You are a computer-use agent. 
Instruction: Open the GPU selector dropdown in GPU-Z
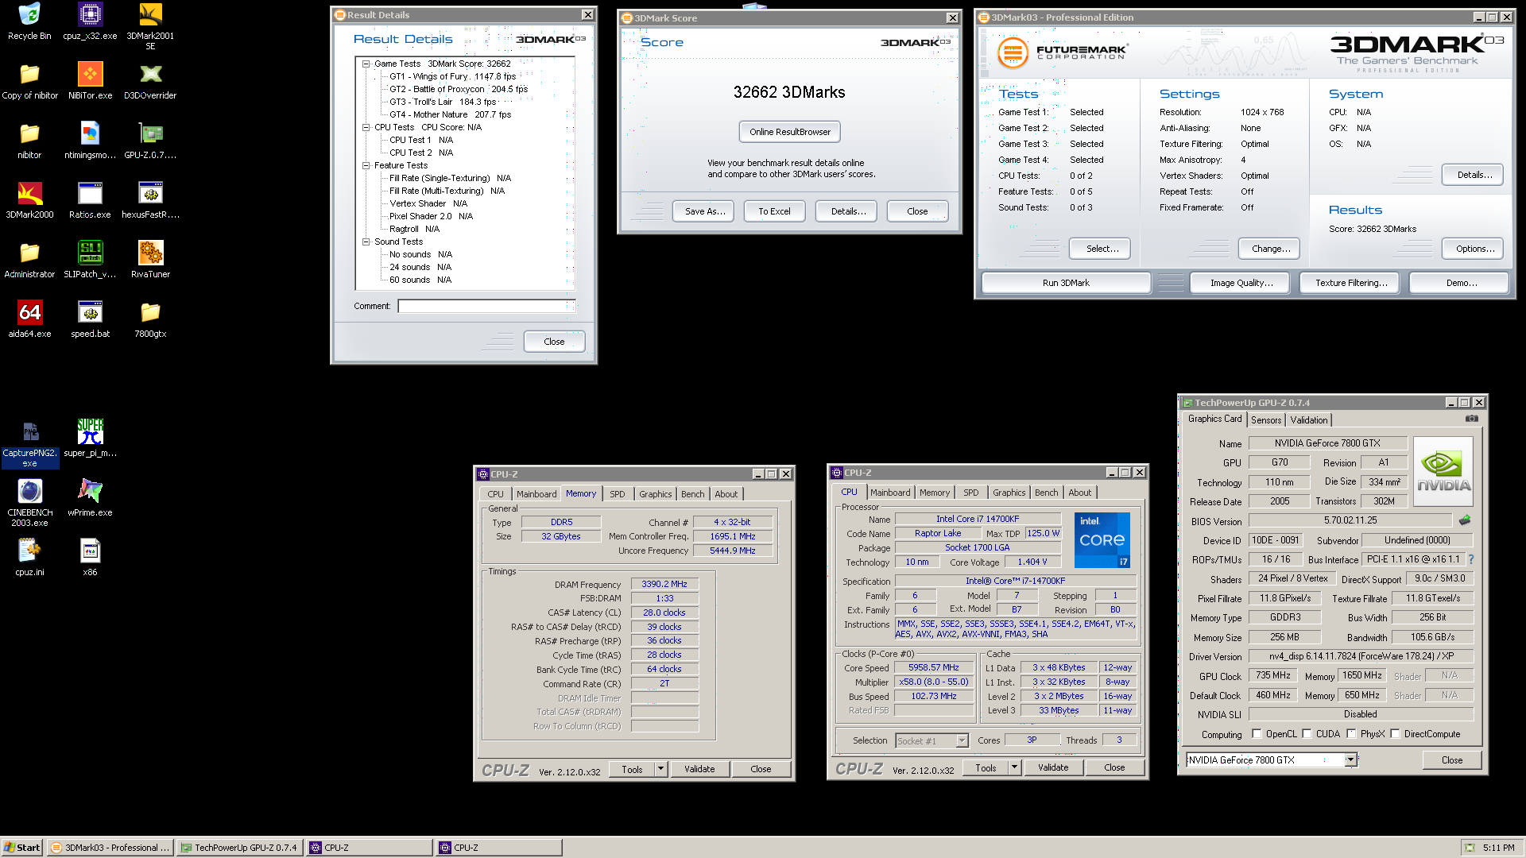click(1350, 760)
